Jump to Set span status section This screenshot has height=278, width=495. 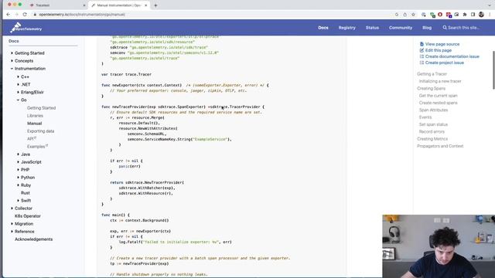pos(433,124)
